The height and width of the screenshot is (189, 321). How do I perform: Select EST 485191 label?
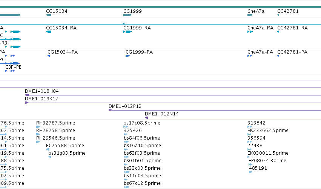[x=258, y=169]
